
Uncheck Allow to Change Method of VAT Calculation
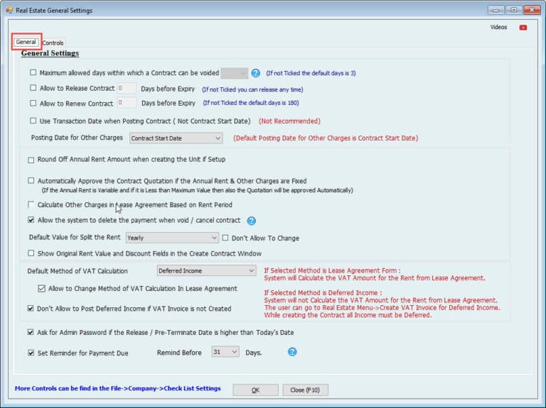click(42, 289)
